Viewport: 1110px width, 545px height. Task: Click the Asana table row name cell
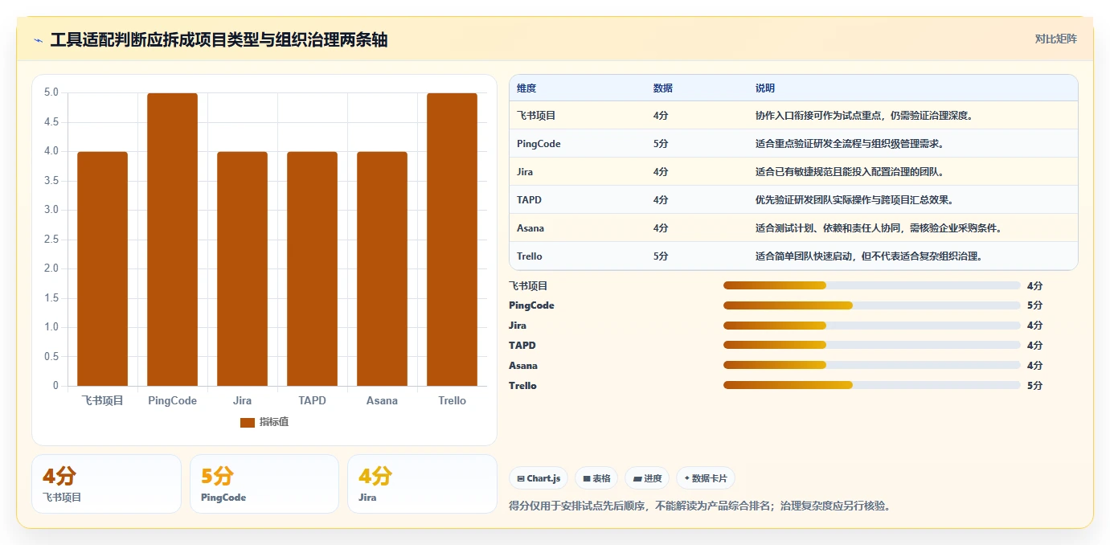tap(530, 228)
